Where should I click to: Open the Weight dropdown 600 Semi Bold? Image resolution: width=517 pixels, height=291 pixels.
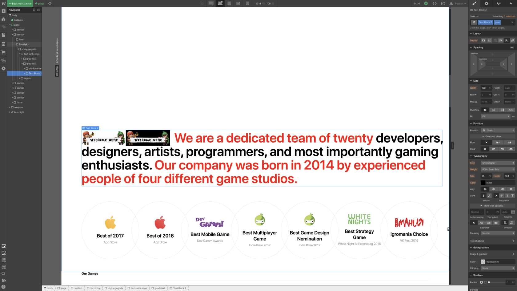click(498, 169)
